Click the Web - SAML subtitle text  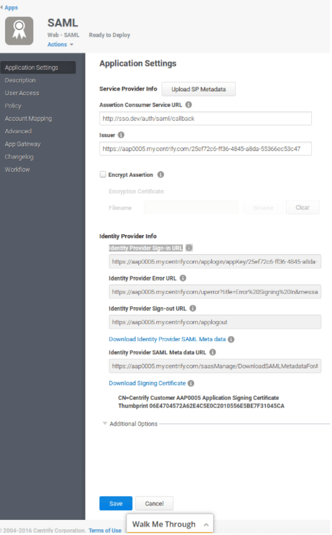pyautogui.click(x=63, y=35)
